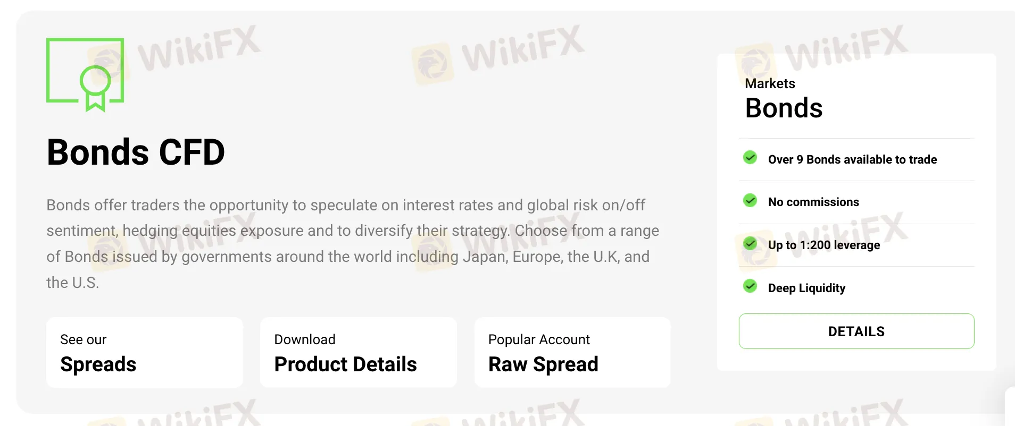
Task: Open the Popular Account Raw Spread card
Action: click(x=572, y=352)
